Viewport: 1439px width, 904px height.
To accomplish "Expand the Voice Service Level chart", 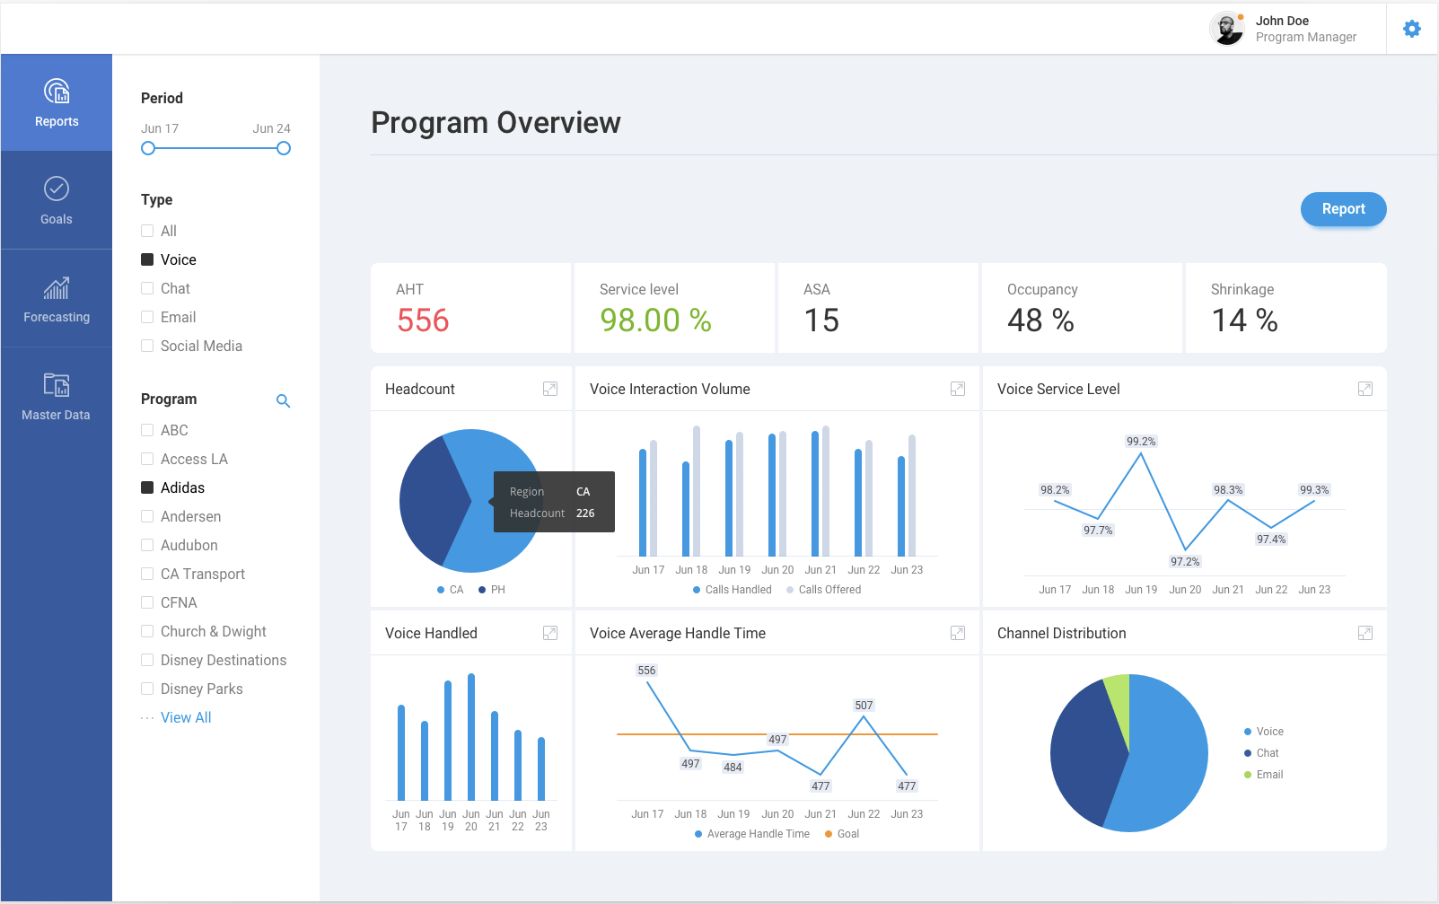I will 1365,389.
